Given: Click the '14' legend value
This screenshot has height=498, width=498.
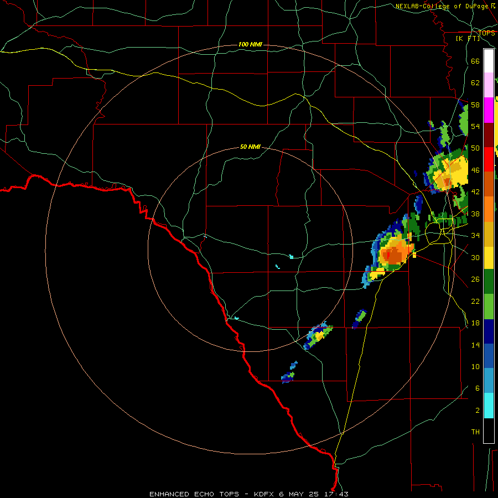Looking at the screenshot, I should click(475, 345).
